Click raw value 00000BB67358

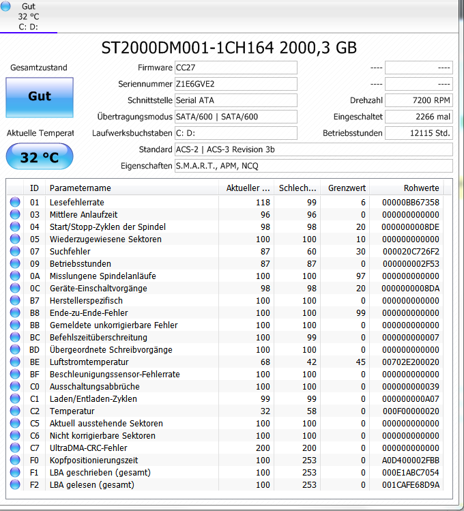click(411, 203)
